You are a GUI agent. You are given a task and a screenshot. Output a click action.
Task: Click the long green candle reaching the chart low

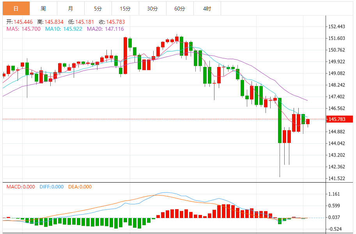pos(280,137)
